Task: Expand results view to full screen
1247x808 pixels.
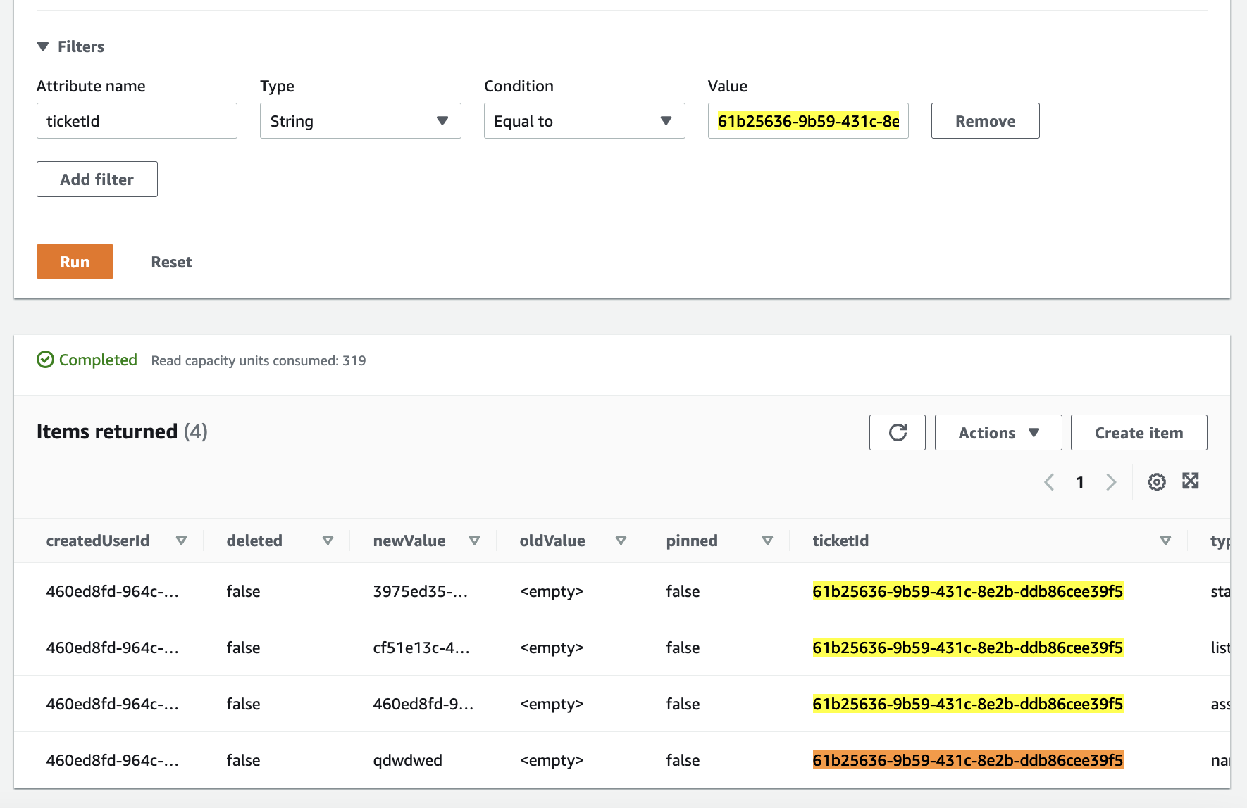Action: (1191, 481)
